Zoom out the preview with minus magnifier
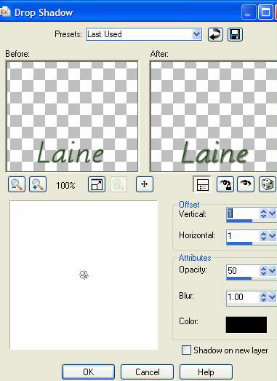This screenshot has height=381, width=277. (x=17, y=184)
